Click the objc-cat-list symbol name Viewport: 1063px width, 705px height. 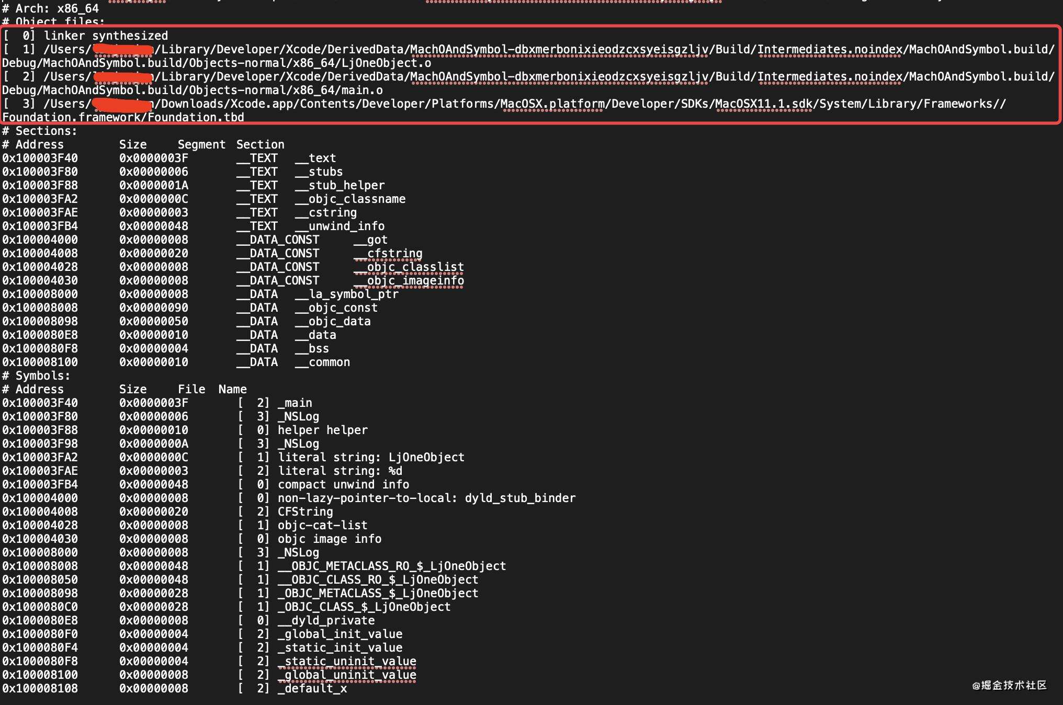click(x=323, y=525)
